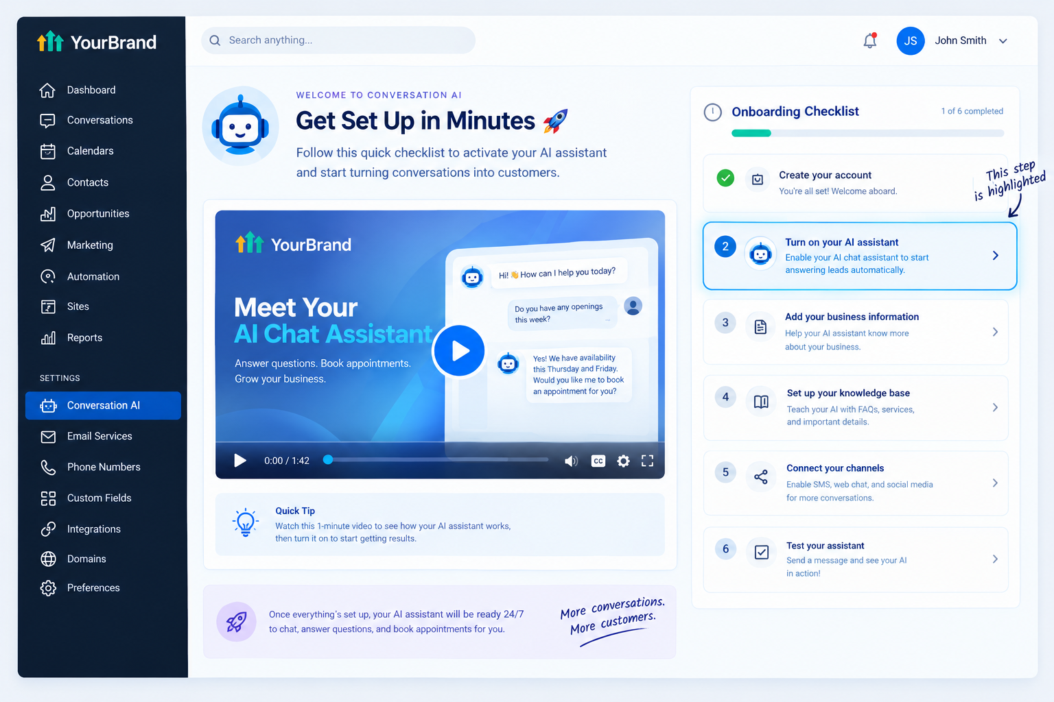Open Turn on your AI assistant chevron
Image resolution: width=1054 pixels, height=702 pixels.
coord(996,256)
